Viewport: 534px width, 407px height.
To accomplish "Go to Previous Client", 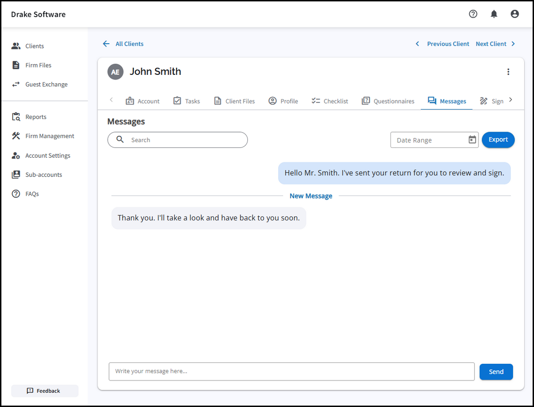I will 443,44.
